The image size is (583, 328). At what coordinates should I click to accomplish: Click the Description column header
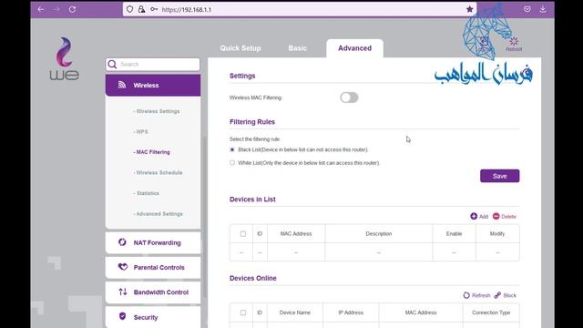[379, 233]
